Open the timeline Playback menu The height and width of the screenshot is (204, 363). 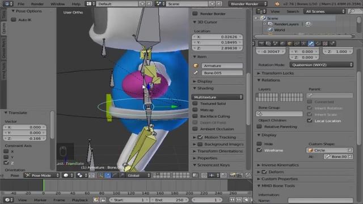(79, 200)
